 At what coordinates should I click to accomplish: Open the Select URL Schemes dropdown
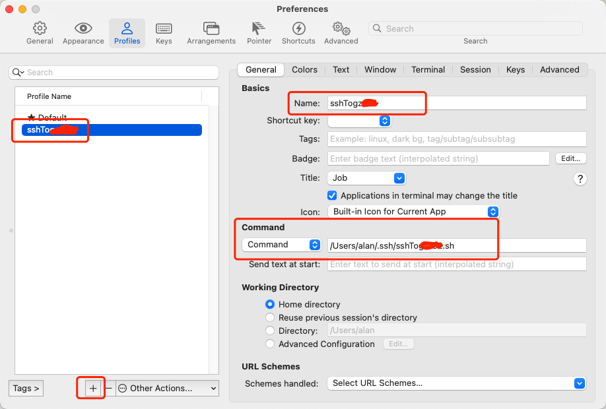tap(456, 383)
